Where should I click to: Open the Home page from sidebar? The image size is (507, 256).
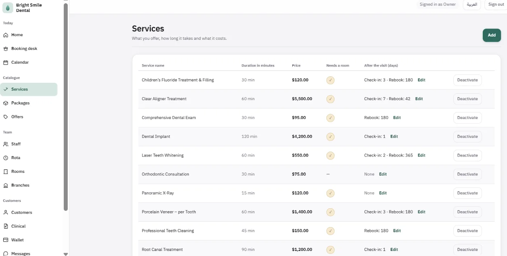29,35
